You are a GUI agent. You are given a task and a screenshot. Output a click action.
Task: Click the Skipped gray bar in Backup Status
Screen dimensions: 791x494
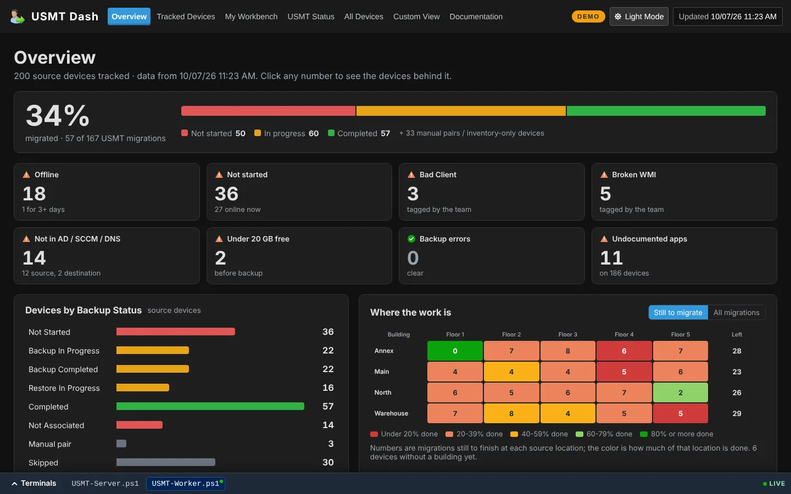166,462
